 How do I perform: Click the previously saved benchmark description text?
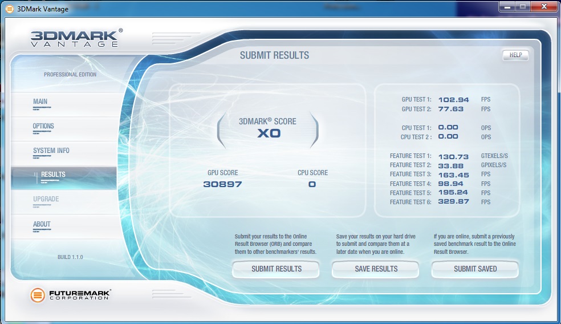[475, 244]
